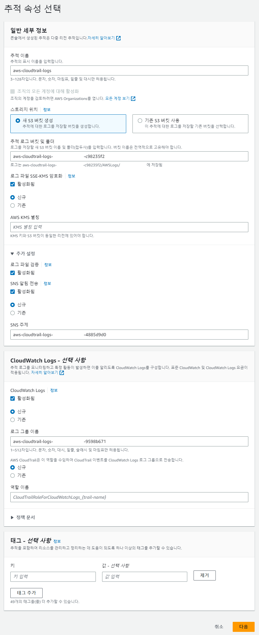This screenshot has height=635, width=259.
Task: Open 정보 link next to 스토리지 위치
Action: tap(47, 110)
